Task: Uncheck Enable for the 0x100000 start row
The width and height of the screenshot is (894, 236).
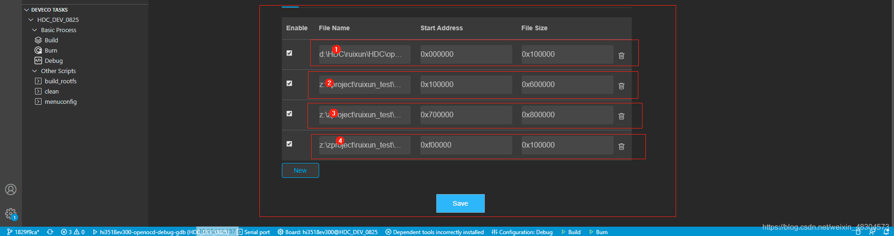Action: pos(289,83)
